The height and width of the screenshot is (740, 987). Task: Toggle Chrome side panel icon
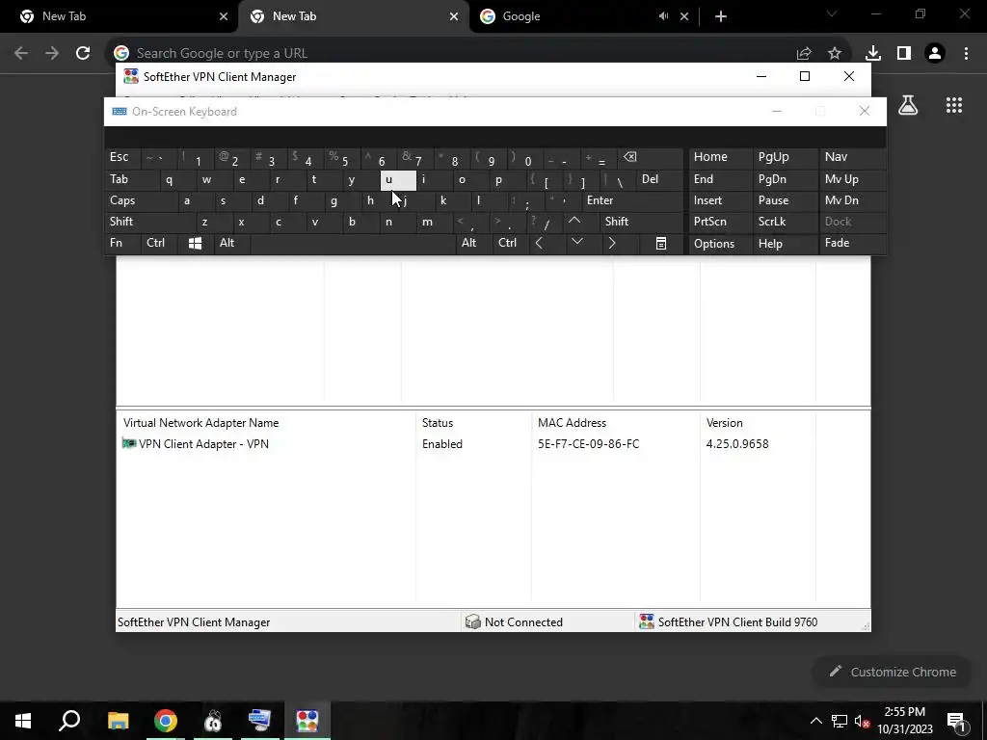click(x=904, y=54)
